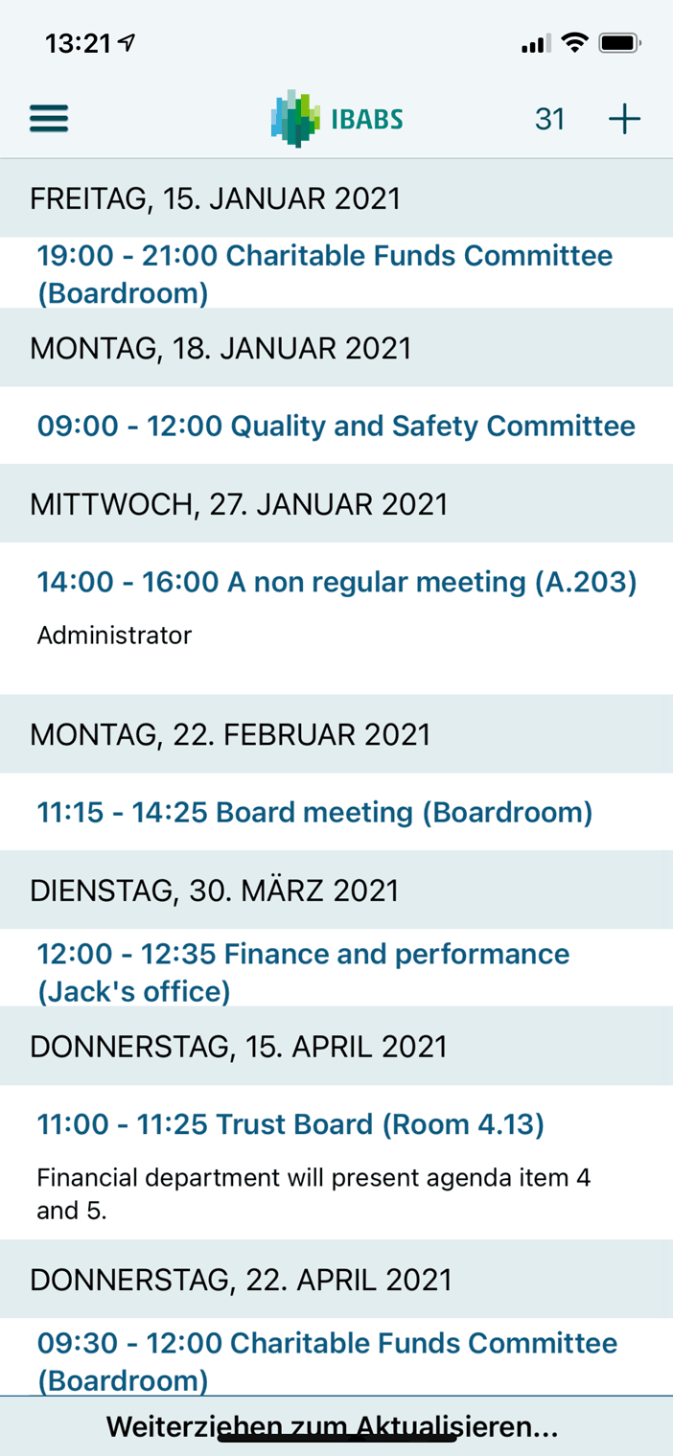Open A non regular meeting (A.203)

(336, 618)
